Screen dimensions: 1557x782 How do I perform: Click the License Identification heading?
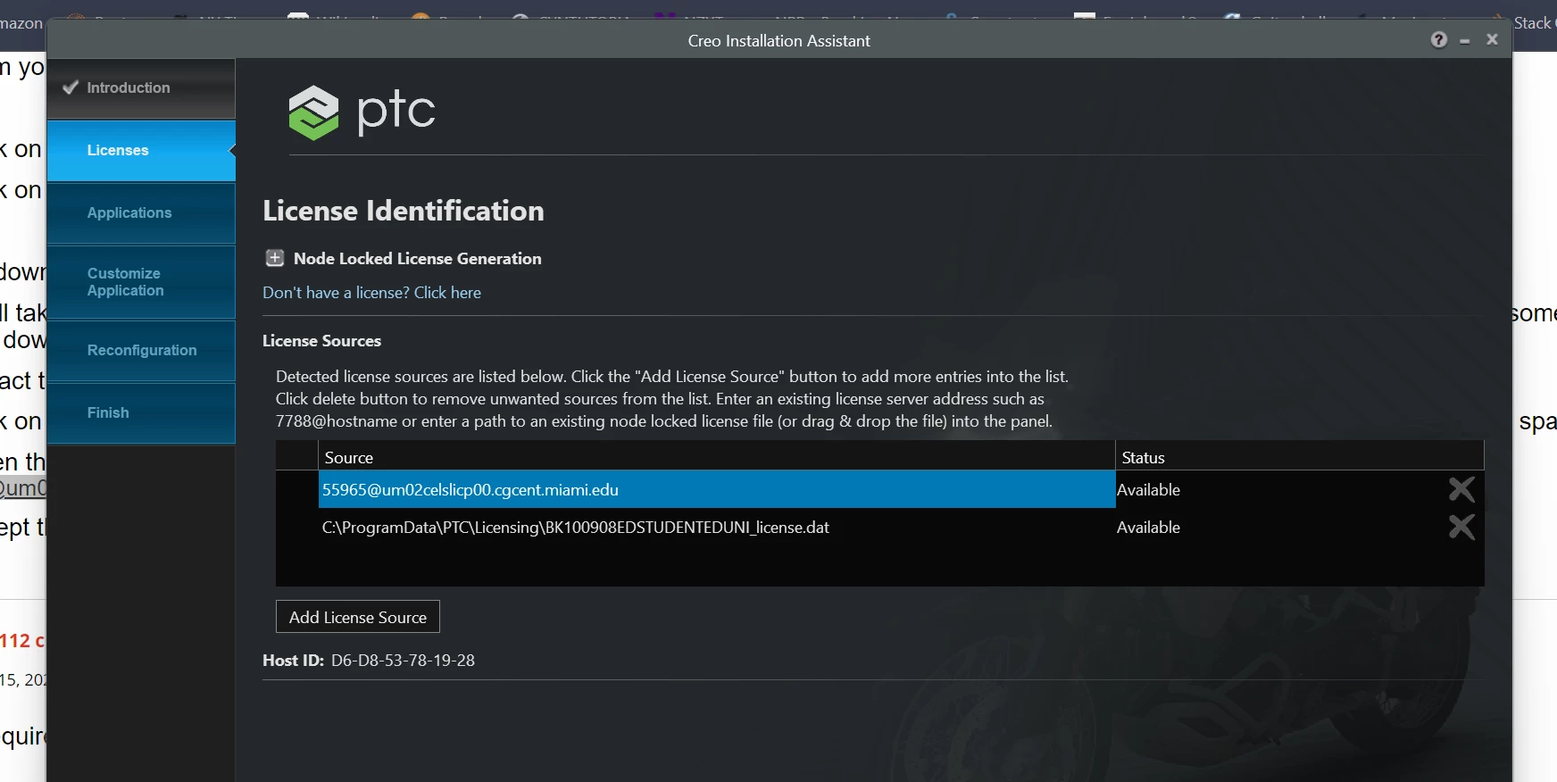(403, 211)
